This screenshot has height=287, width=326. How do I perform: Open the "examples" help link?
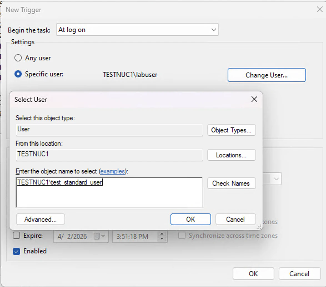pos(113,171)
